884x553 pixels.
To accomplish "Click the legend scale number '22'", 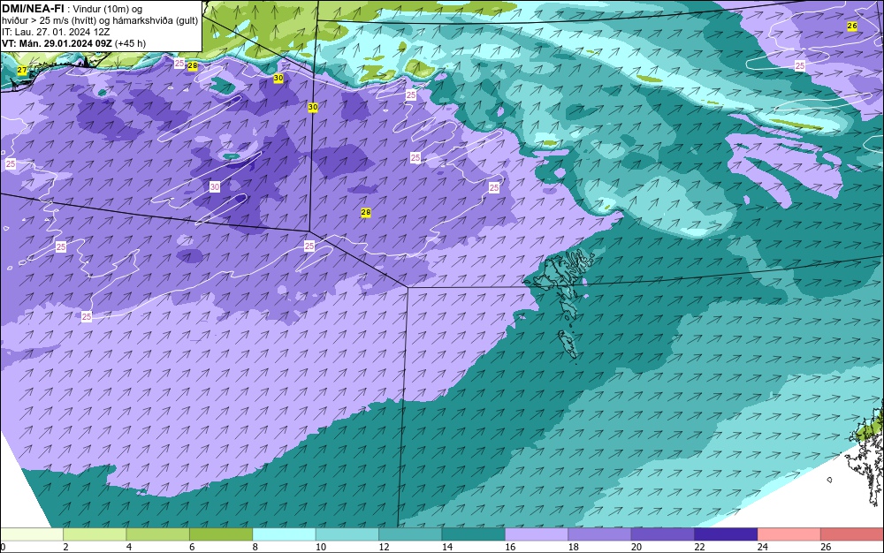I will pos(699,547).
